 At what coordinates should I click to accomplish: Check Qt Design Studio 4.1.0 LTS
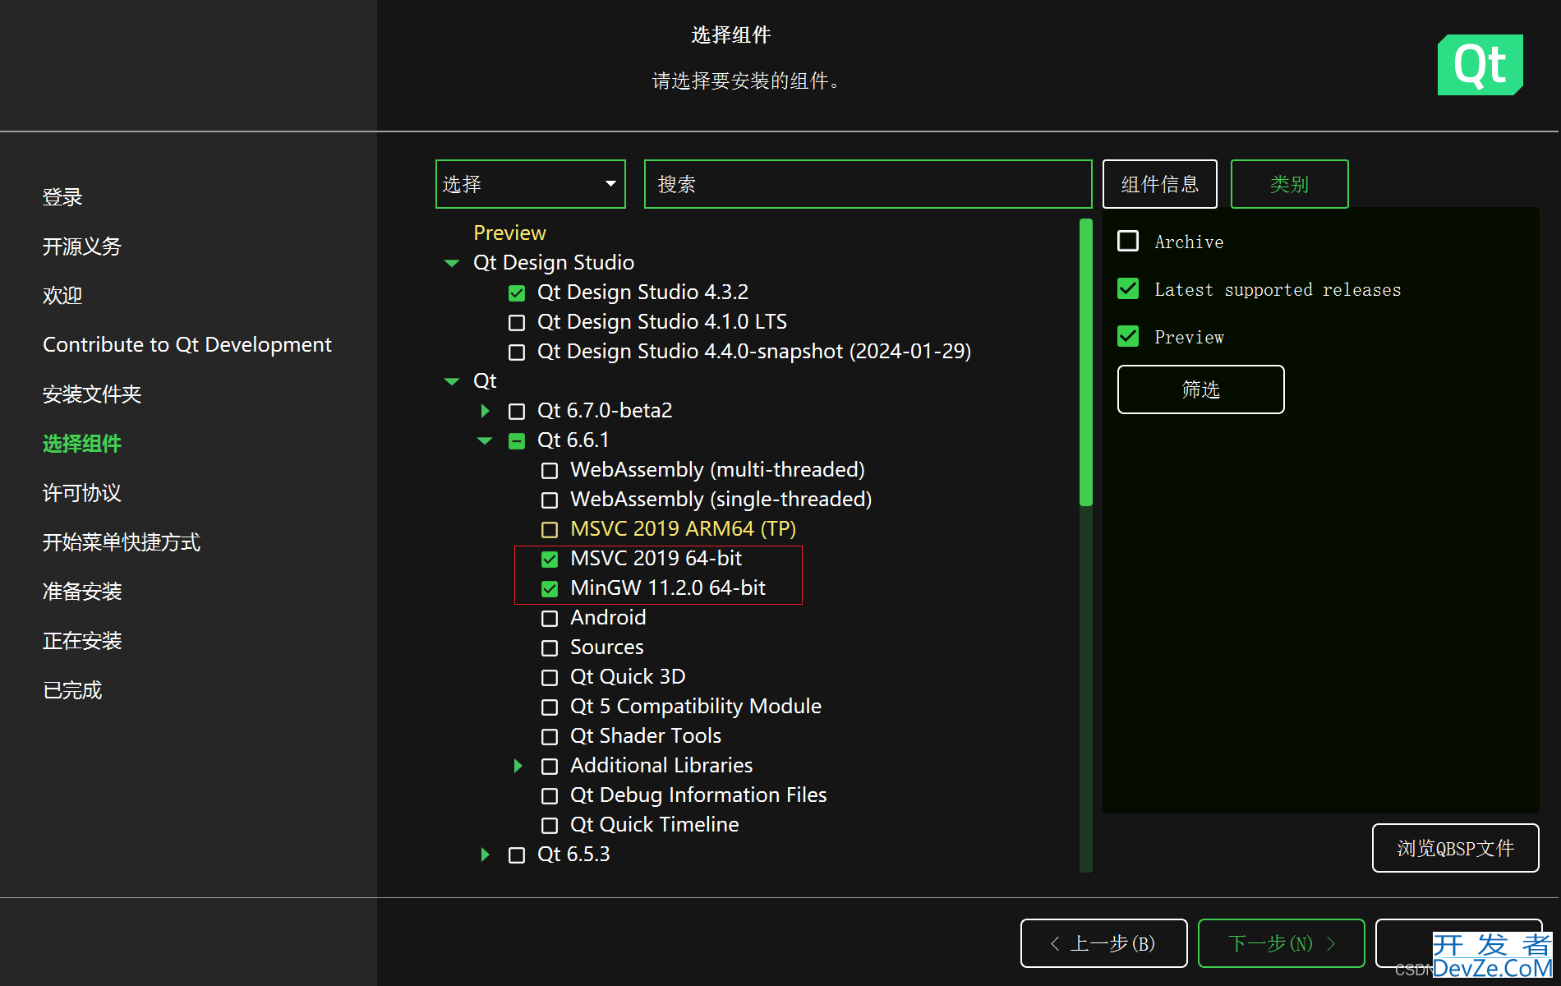pyautogui.click(x=517, y=322)
